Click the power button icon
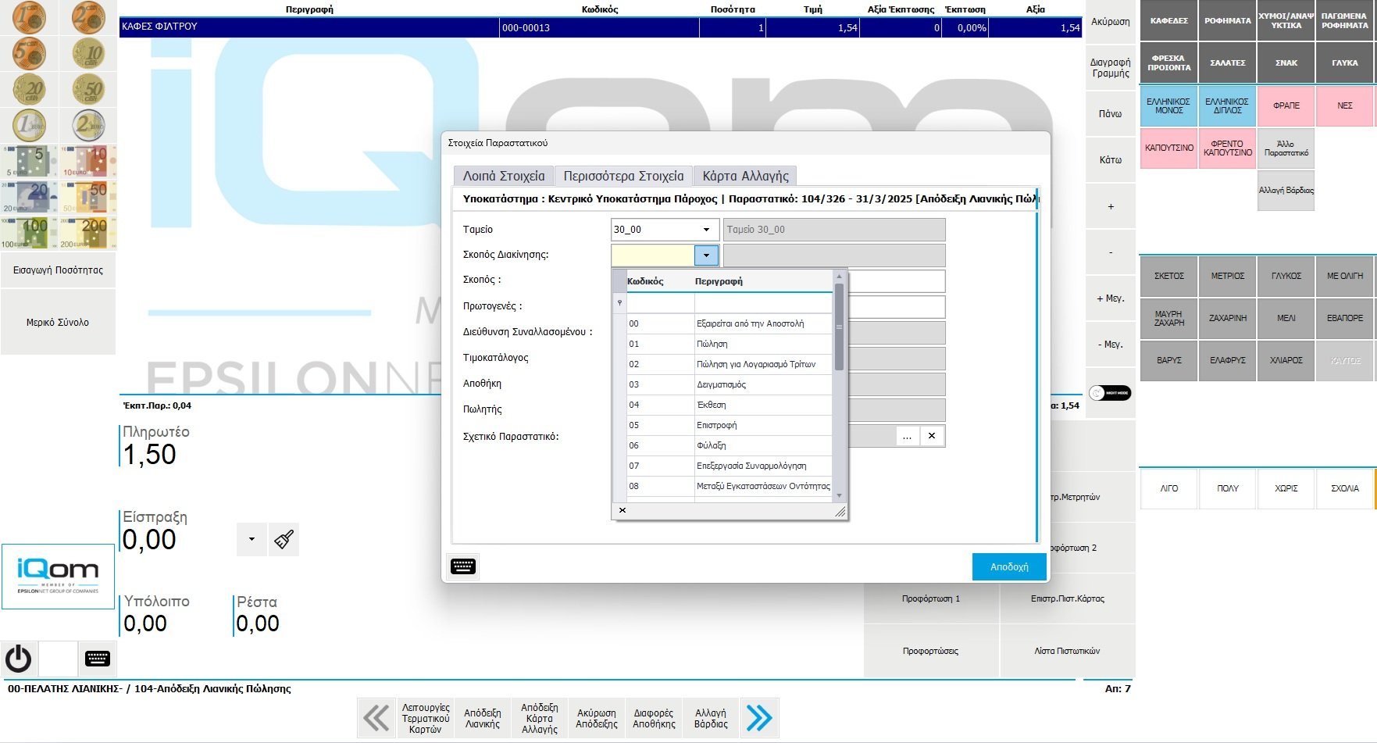Image resolution: width=1377 pixels, height=743 pixels. click(19, 659)
